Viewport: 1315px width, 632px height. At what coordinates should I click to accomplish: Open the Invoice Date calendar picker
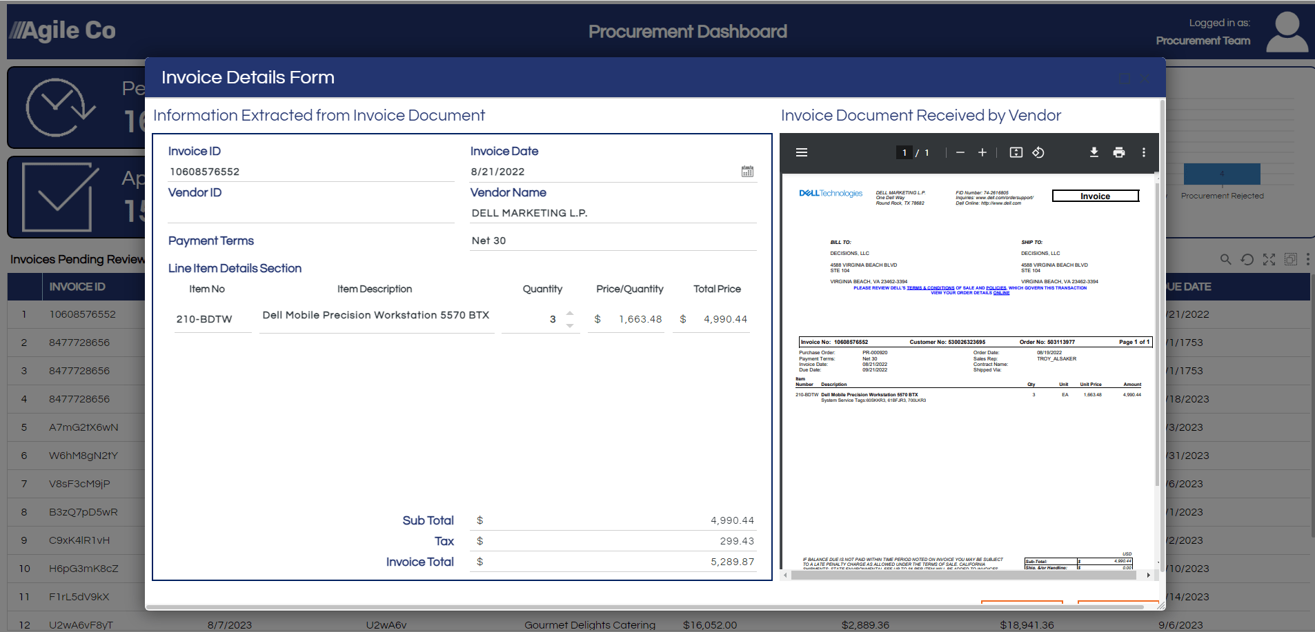click(747, 171)
